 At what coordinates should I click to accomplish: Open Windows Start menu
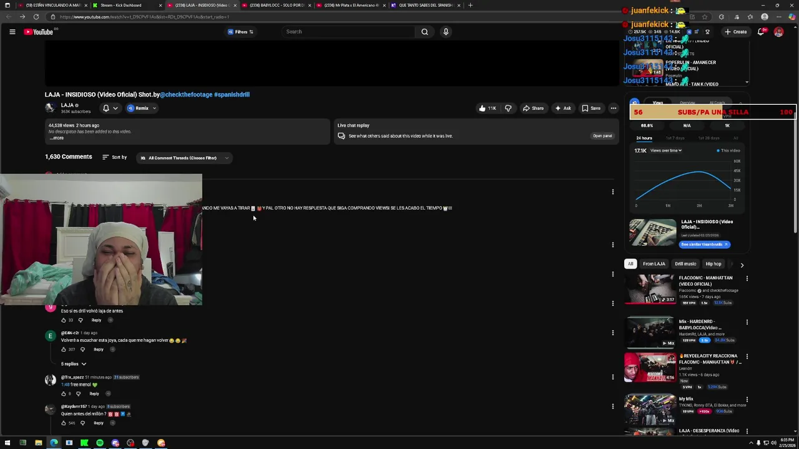(7, 443)
